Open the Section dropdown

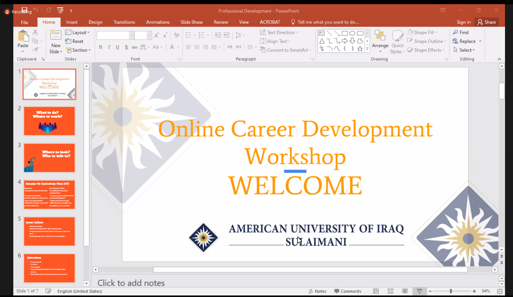[78, 50]
